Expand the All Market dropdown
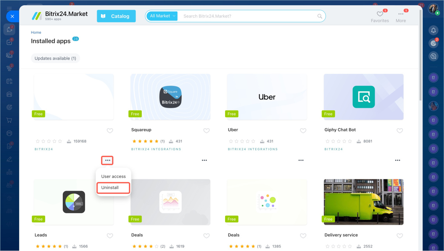This screenshot has width=444, height=251. coord(162,16)
